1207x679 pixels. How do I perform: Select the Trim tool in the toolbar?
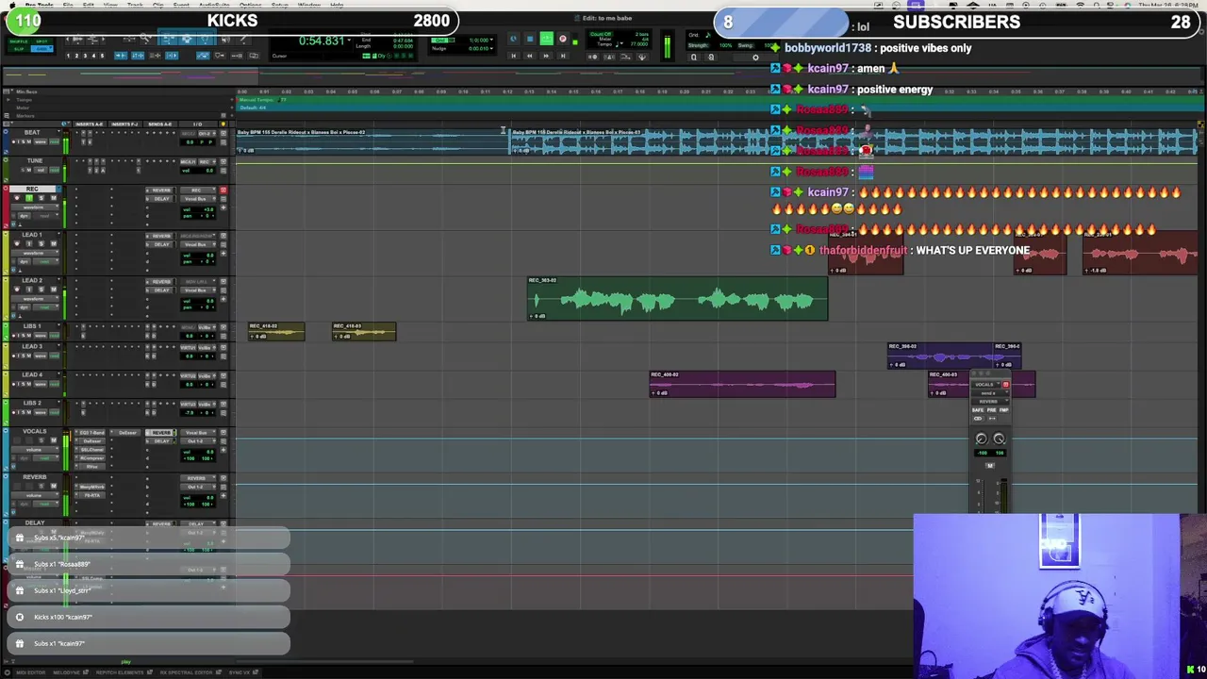(x=170, y=39)
